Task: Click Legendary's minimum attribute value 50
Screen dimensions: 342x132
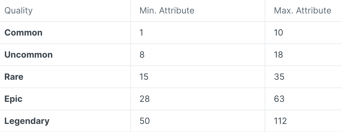Action: (145, 121)
